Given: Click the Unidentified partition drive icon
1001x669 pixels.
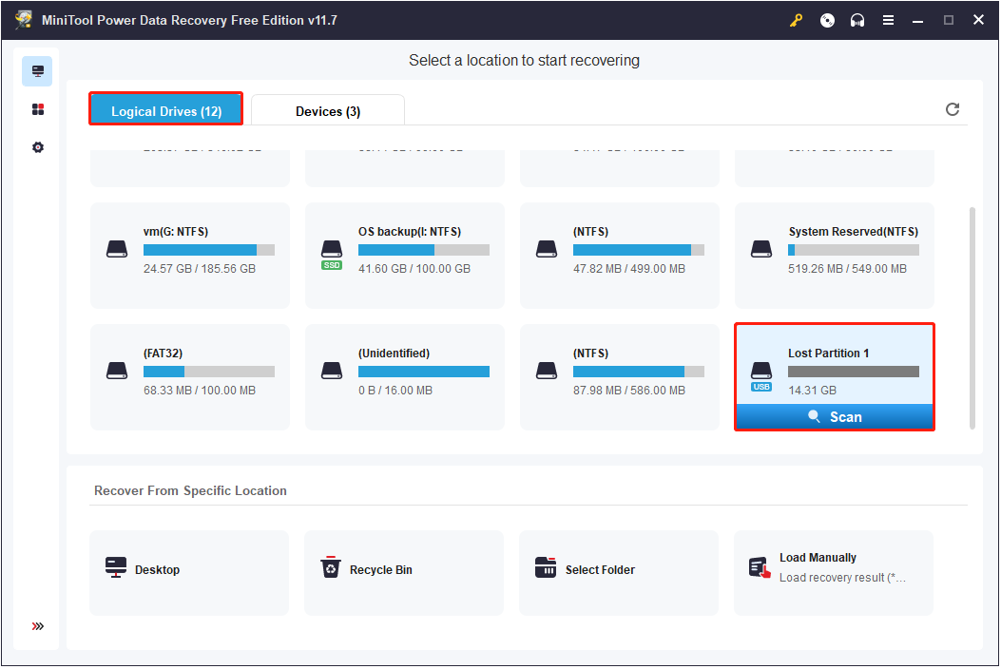Looking at the screenshot, I should pyautogui.click(x=332, y=371).
